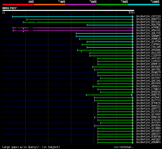
Task: Click the UniRef100_B9YEM0 hit label
Action: (x=148, y=126)
